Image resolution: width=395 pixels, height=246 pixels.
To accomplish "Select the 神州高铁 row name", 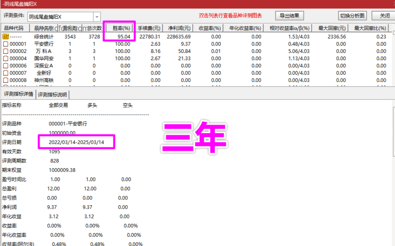I will click(x=44, y=81).
